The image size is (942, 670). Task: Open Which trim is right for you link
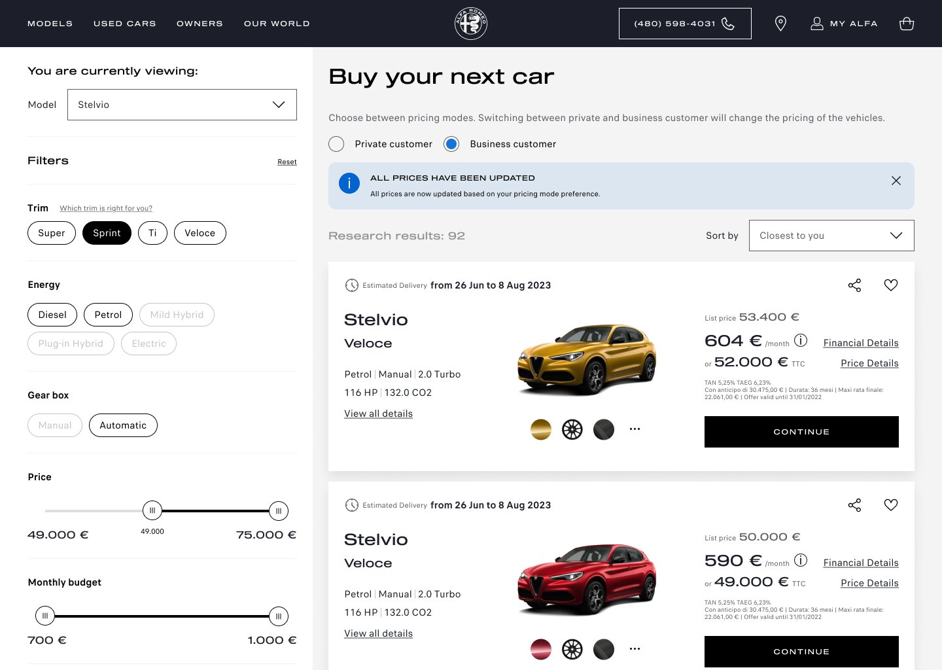point(106,208)
